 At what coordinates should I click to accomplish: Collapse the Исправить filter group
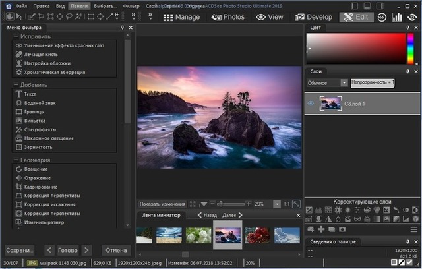[16, 36]
